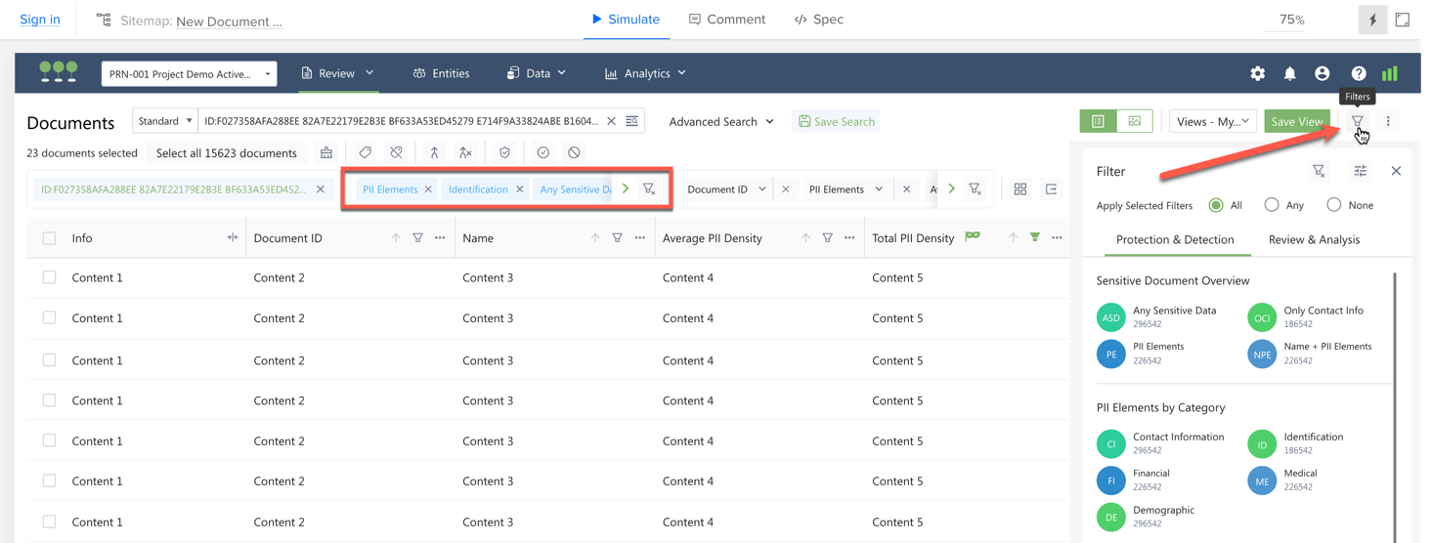This screenshot has width=1431, height=543.
Task: Select the 'None' filter radio button
Action: coord(1333,205)
